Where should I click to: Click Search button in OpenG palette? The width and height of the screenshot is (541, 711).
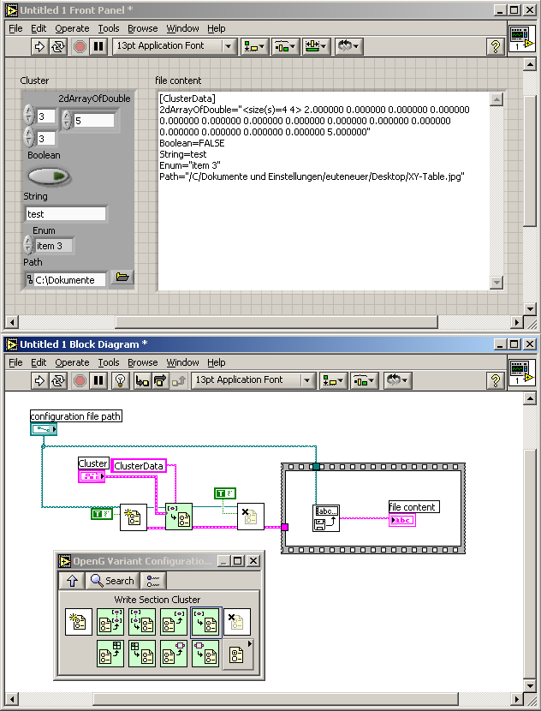coord(112,580)
